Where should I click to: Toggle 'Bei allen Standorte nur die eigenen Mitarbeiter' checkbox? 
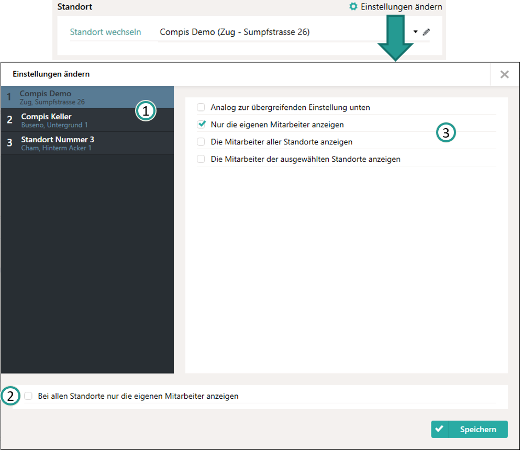(x=28, y=396)
